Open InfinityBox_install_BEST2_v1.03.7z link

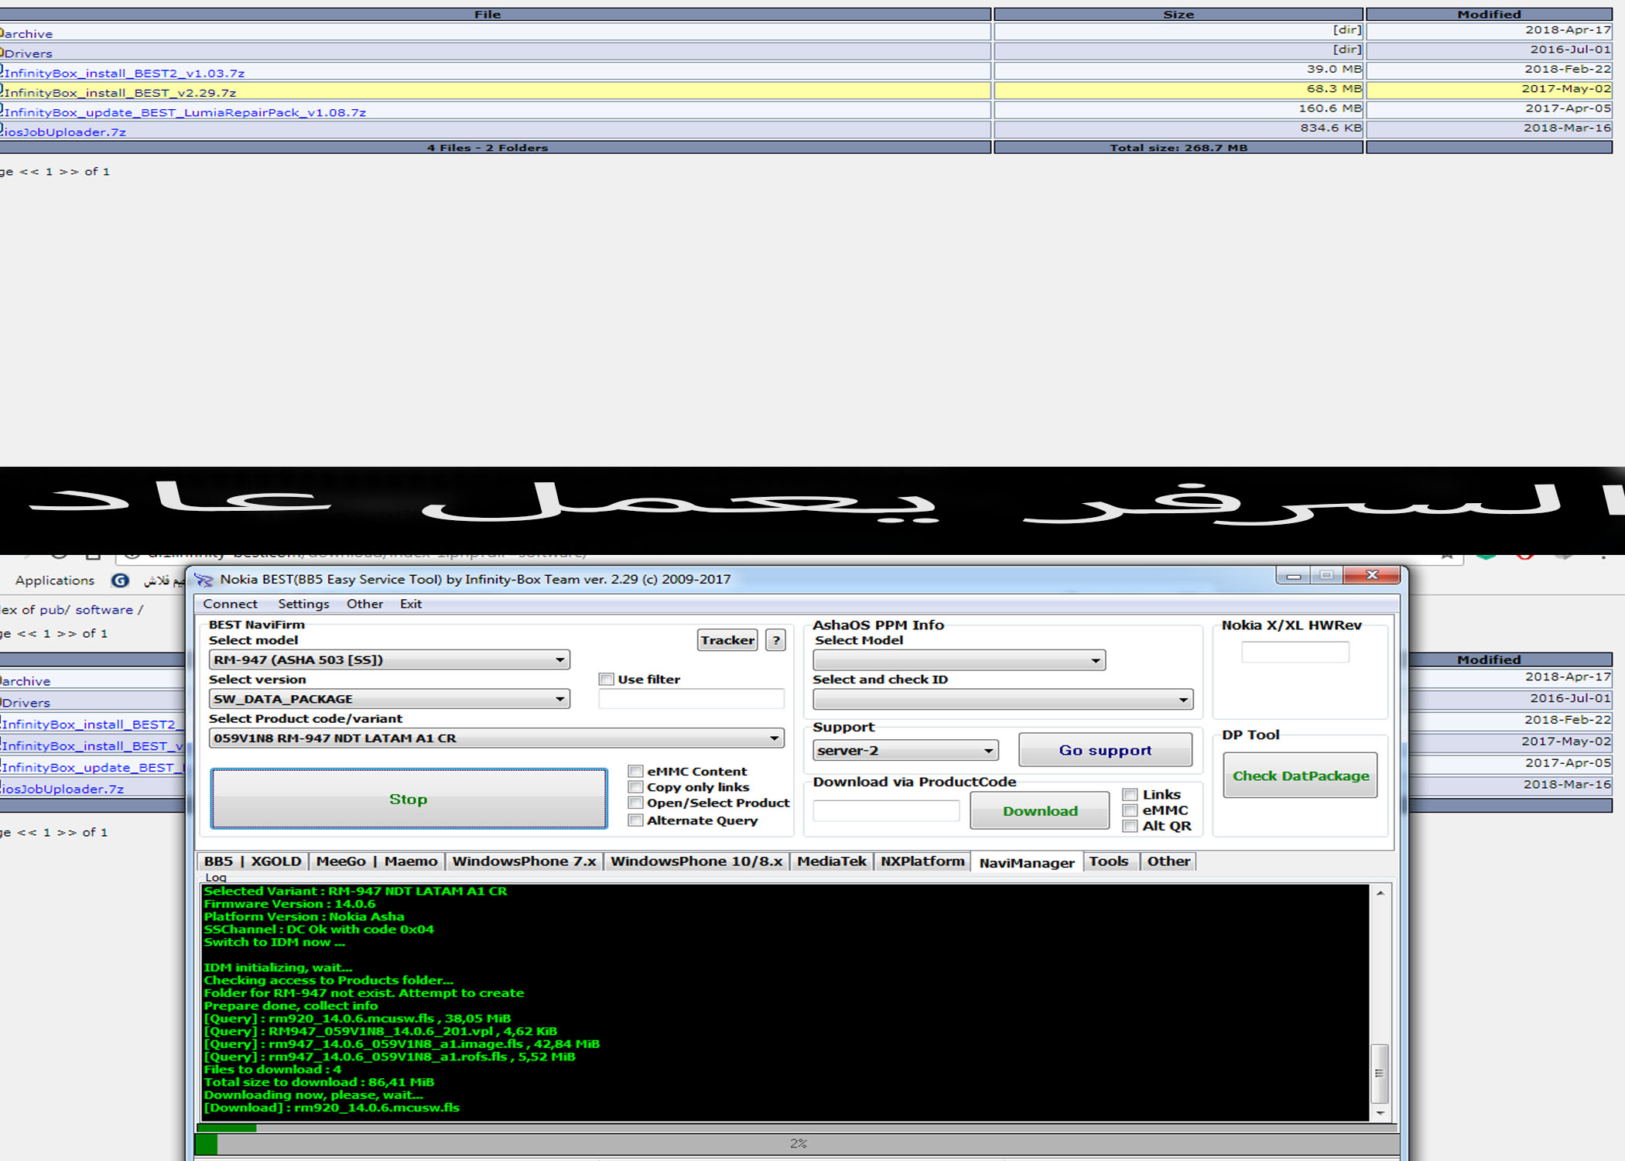click(125, 74)
